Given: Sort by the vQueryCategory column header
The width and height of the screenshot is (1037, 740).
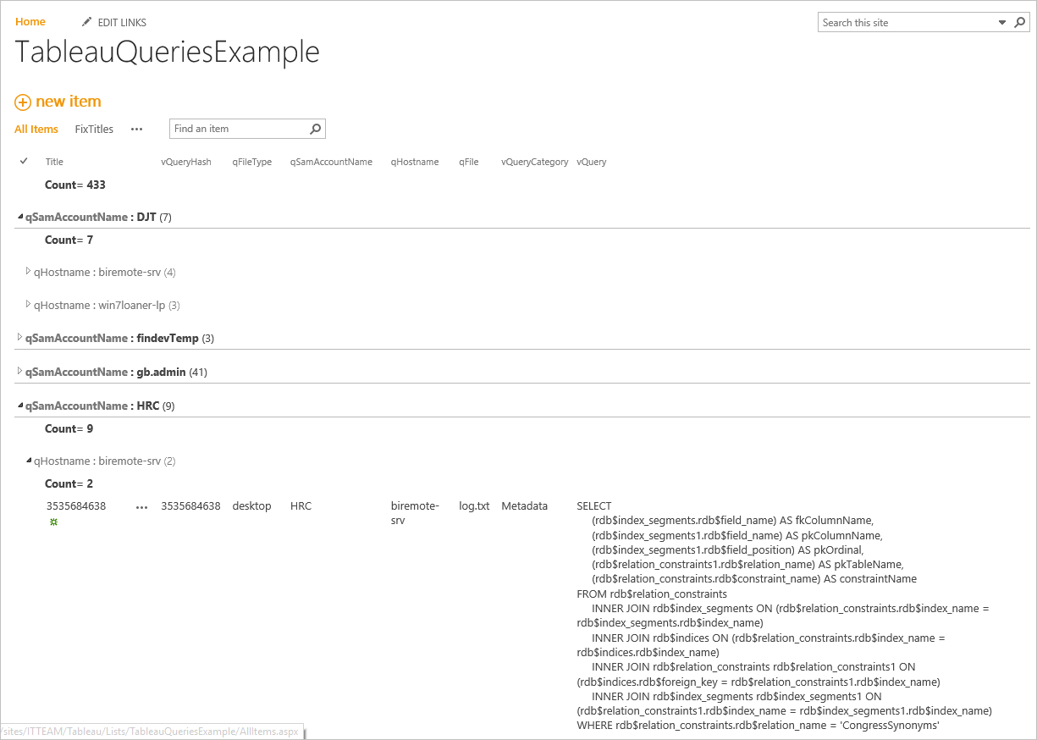Looking at the screenshot, I should point(535,162).
